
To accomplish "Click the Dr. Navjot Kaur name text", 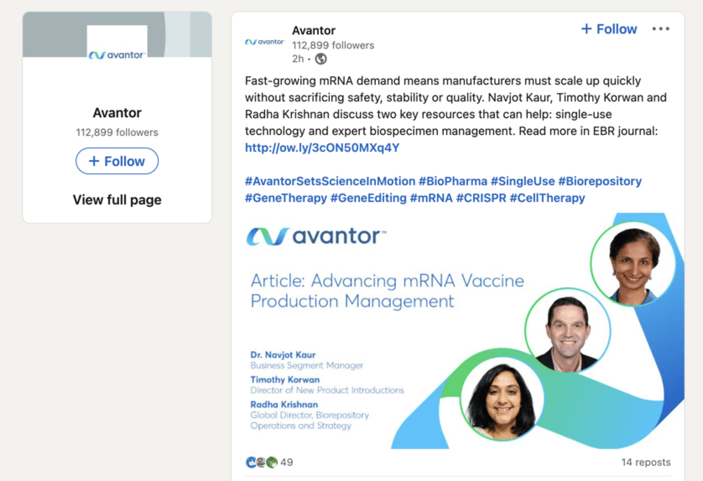I will (283, 355).
